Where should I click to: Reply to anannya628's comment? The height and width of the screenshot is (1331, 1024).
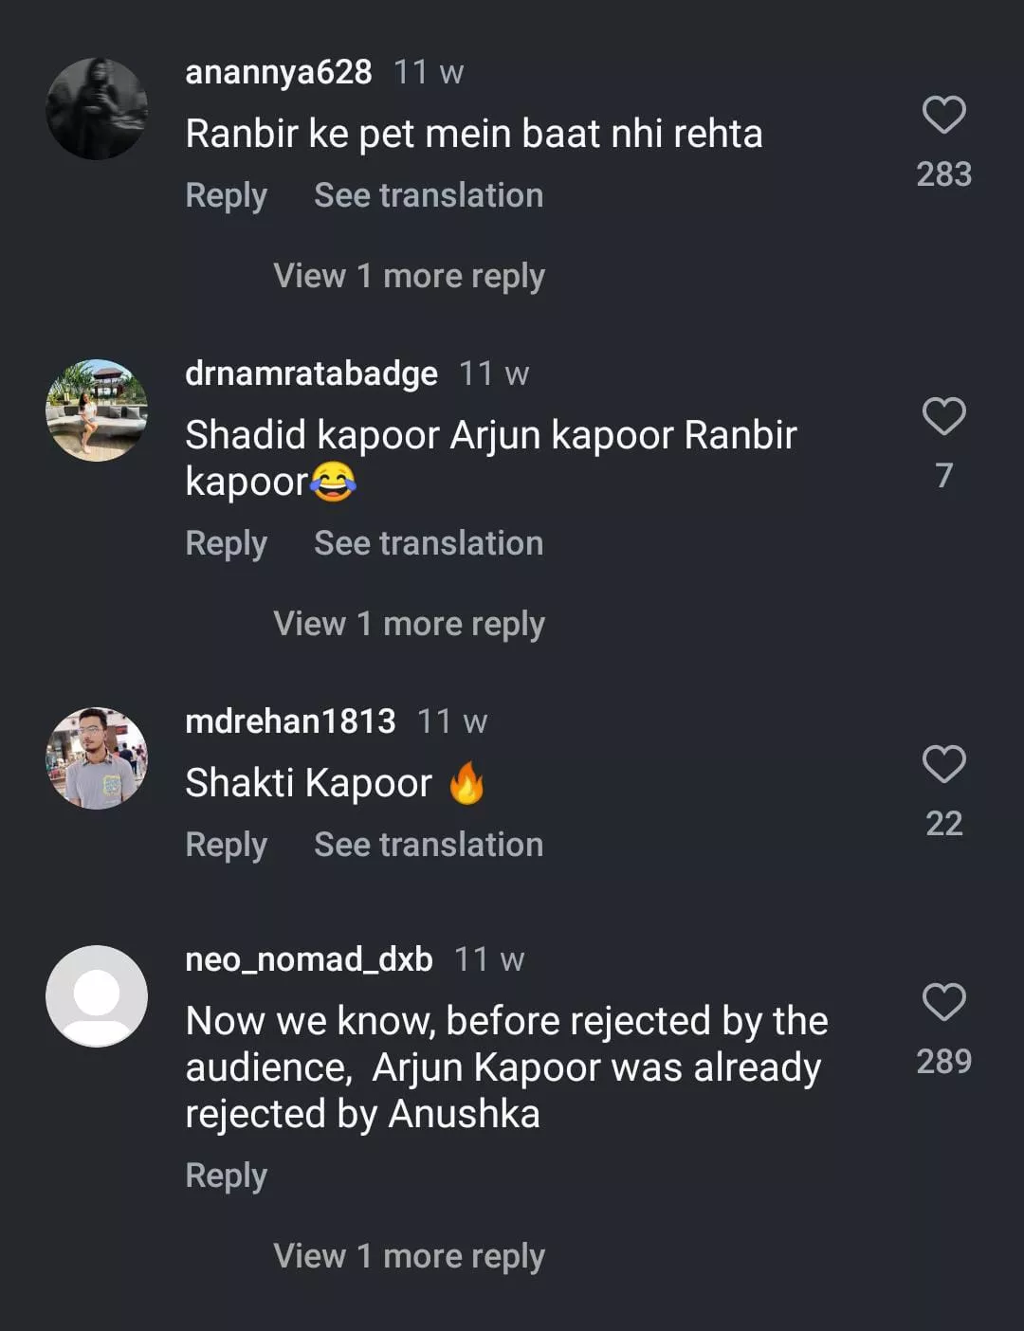click(x=226, y=195)
